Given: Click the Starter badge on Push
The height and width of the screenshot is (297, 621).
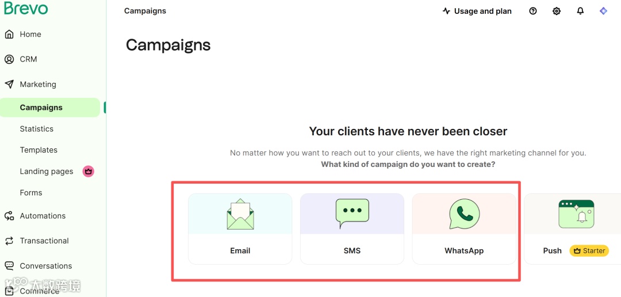Looking at the screenshot, I should [589, 250].
